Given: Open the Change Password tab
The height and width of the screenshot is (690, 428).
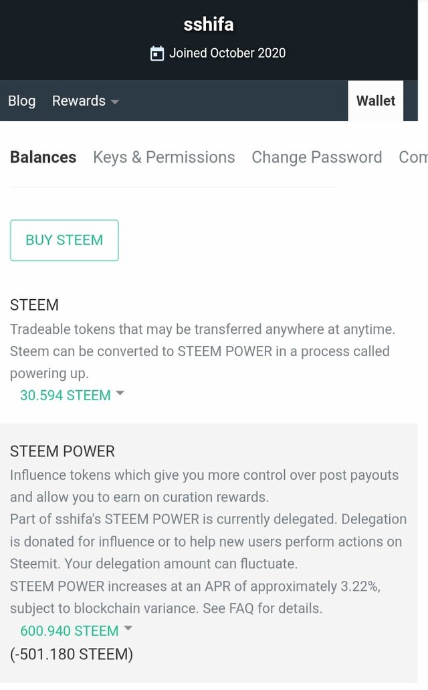Looking at the screenshot, I should tap(316, 157).
